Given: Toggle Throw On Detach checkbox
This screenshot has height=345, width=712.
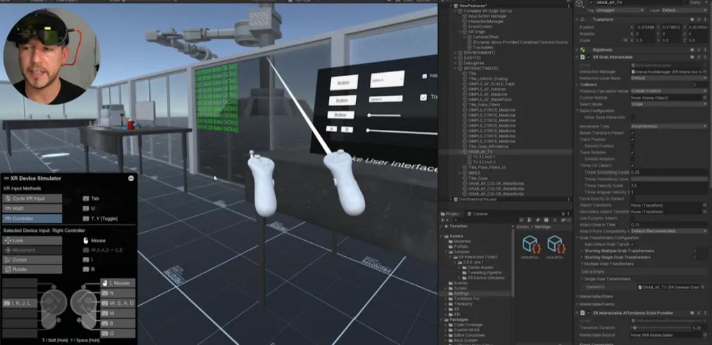Looking at the screenshot, I should 633,165.
